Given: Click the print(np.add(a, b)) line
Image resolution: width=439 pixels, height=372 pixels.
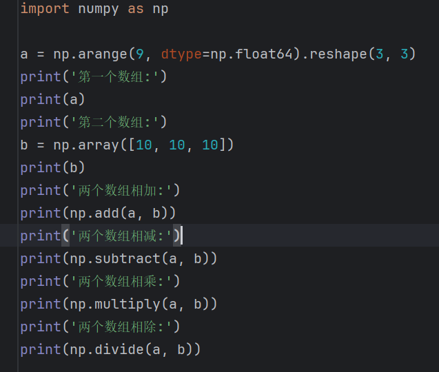Looking at the screenshot, I should pos(98,214).
